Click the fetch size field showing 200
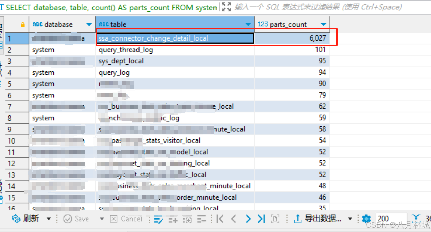This screenshot has width=431, height=232. (391, 219)
